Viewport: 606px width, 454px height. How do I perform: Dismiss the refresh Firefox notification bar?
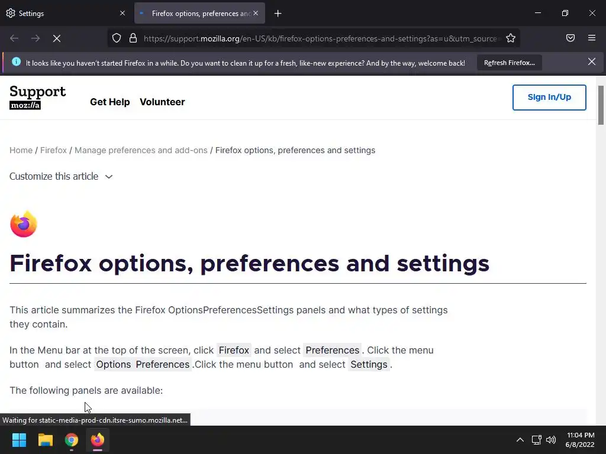coord(592,61)
